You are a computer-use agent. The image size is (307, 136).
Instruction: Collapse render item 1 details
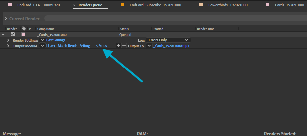(3, 35)
